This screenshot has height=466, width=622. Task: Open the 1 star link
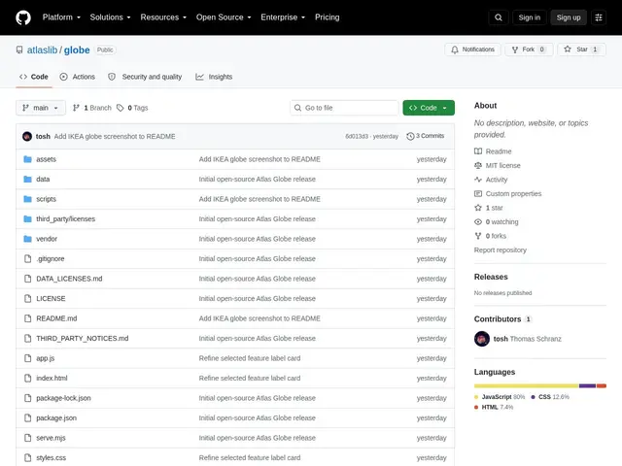click(x=488, y=208)
